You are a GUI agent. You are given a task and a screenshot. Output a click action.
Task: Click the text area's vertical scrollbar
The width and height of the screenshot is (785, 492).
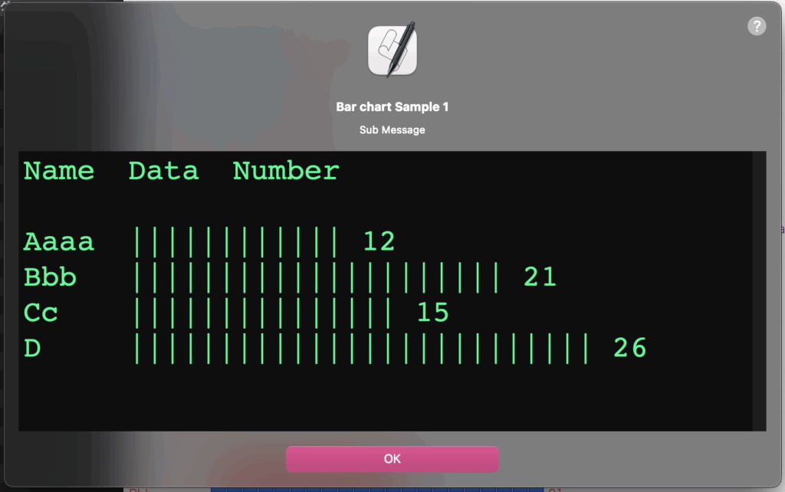pos(760,291)
